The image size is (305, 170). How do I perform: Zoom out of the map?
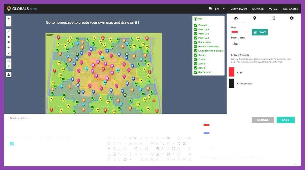coord(9,24)
